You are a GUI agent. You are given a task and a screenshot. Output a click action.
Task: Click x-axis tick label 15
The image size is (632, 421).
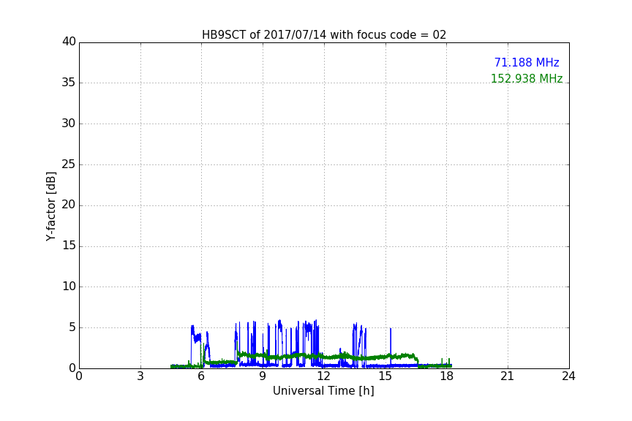(385, 376)
